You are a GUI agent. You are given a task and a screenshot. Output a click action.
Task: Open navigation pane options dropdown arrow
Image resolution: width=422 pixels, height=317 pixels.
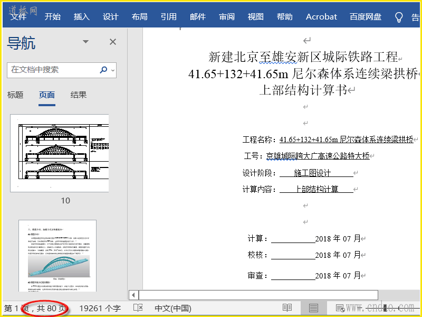click(85, 42)
